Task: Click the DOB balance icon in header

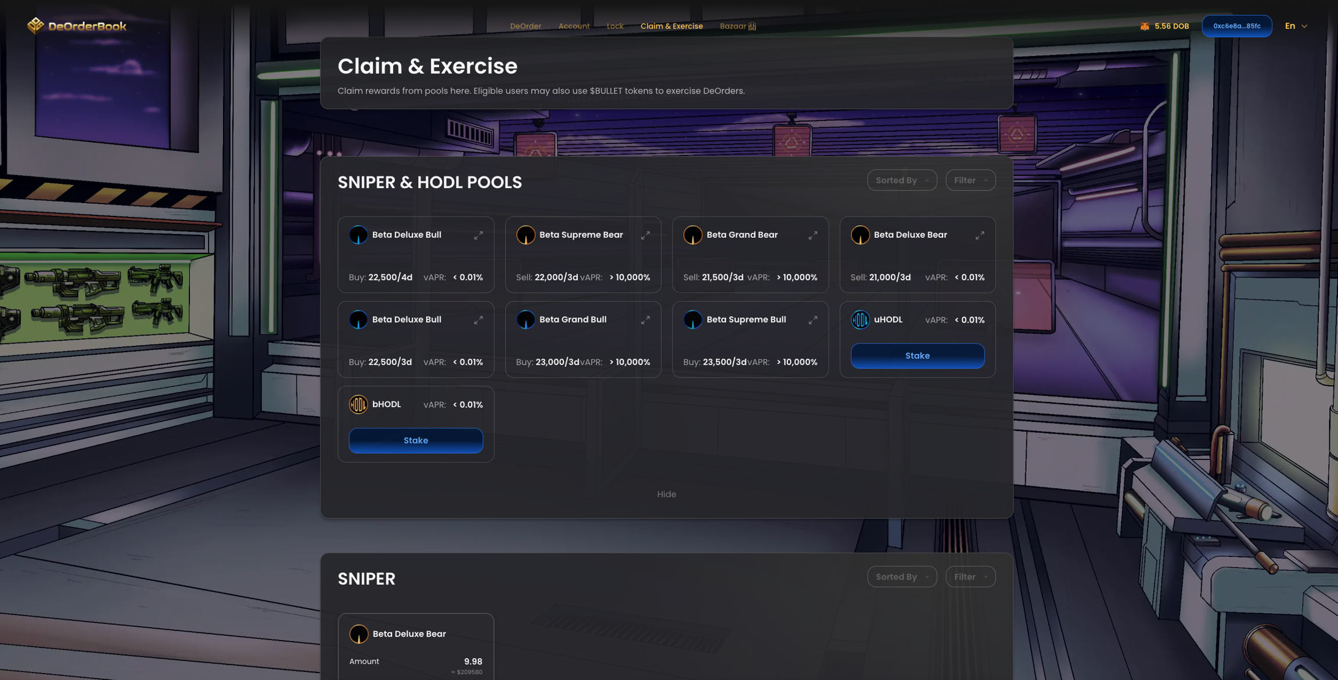Action: click(1145, 26)
